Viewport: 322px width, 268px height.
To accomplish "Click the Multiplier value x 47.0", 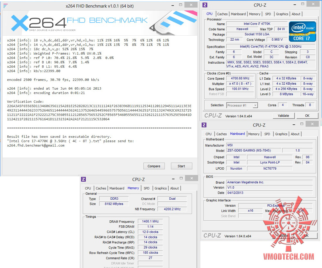I will pos(240,83).
